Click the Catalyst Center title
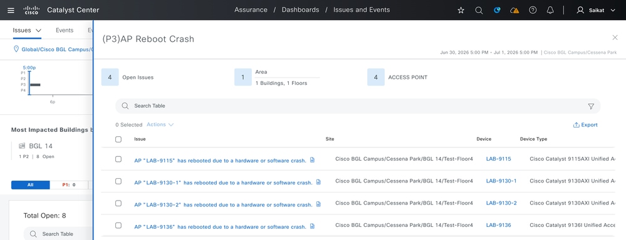The height and width of the screenshot is (240, 626). [73, 11]
